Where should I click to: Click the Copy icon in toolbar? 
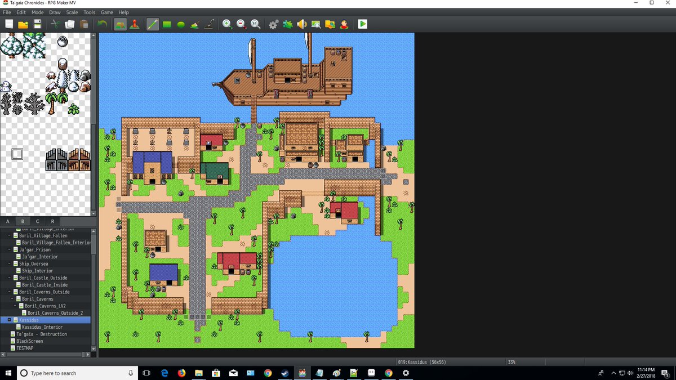70,24
